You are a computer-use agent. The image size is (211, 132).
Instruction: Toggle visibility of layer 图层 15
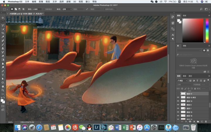point(178,112)
